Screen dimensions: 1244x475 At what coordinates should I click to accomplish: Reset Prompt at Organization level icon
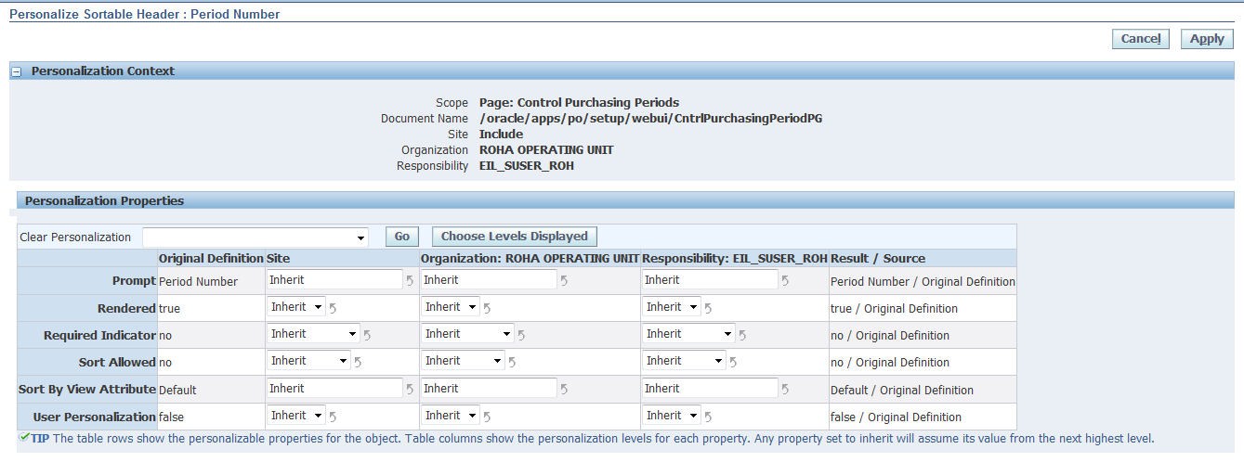[565, 281]
